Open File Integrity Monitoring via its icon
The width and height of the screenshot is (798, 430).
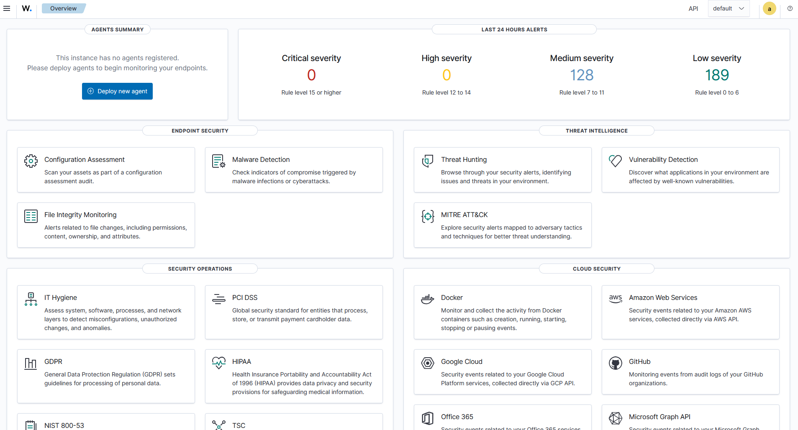31,216
